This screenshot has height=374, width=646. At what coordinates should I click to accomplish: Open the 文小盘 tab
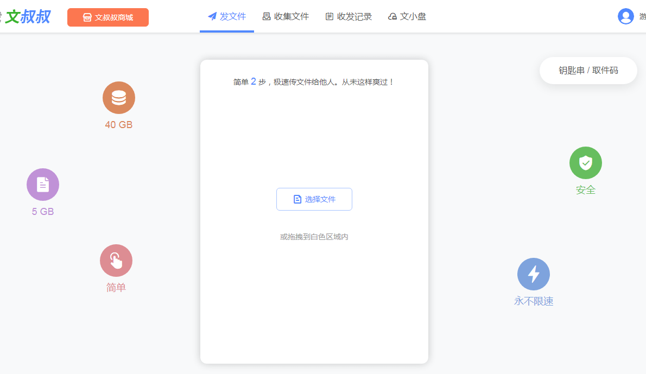(x=407, y=17)
